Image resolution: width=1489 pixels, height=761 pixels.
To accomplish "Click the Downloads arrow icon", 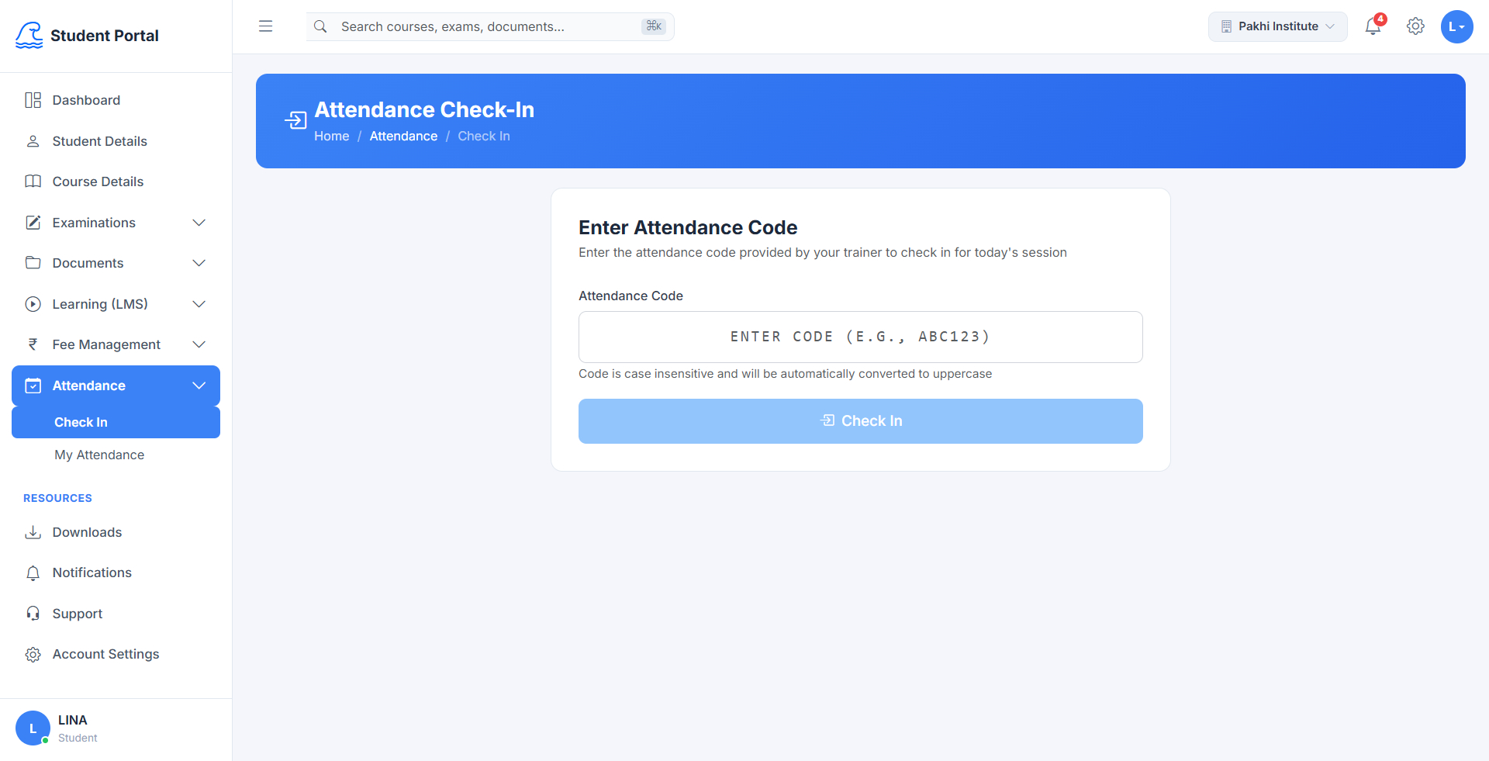I will (33, 532).
